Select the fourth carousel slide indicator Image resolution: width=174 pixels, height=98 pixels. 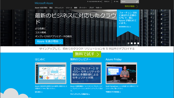[x=138, y=43]
